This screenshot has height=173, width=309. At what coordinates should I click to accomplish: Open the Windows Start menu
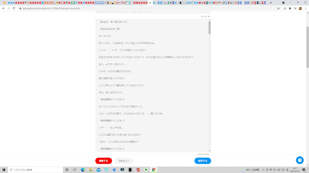click(4, 170)
